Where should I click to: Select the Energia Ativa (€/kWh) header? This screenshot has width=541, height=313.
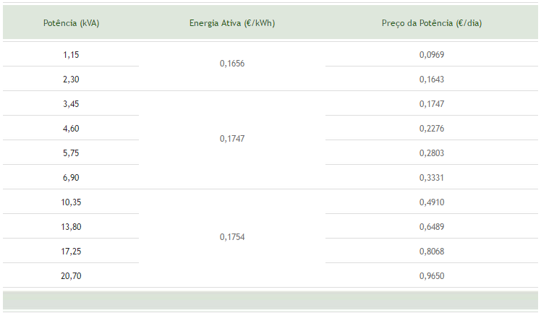tap(232, 23)
